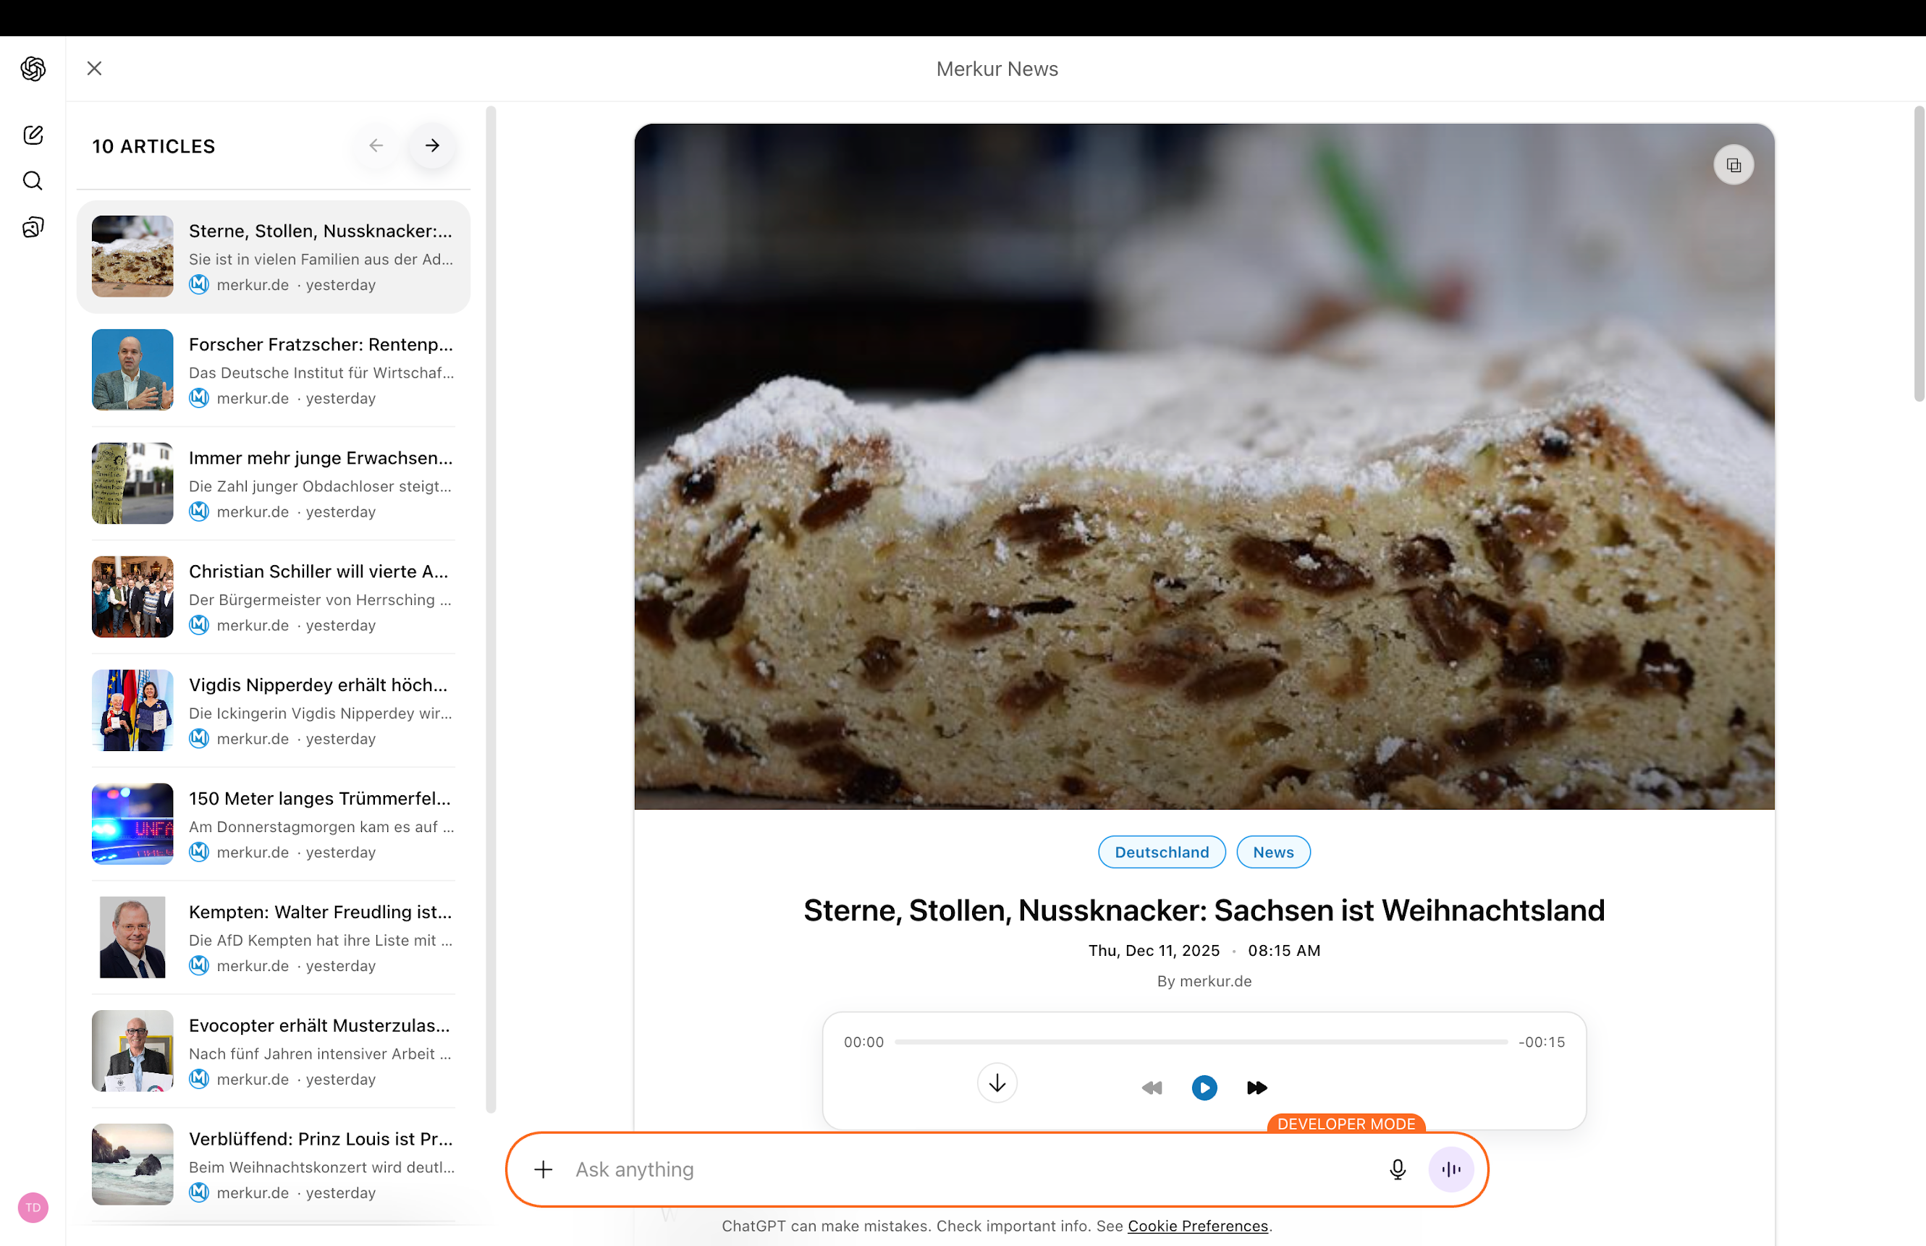Play the article audio

click(x=1204, y=1088)
